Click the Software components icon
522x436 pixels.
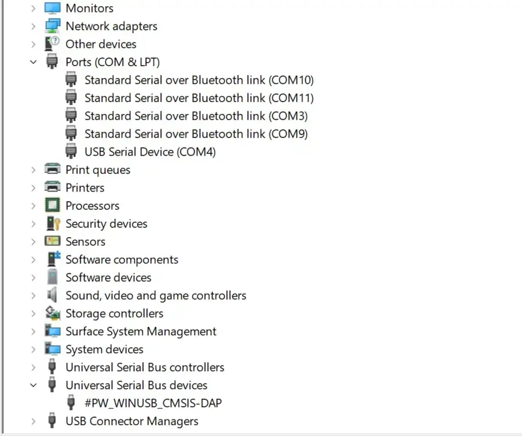(53, 260)
